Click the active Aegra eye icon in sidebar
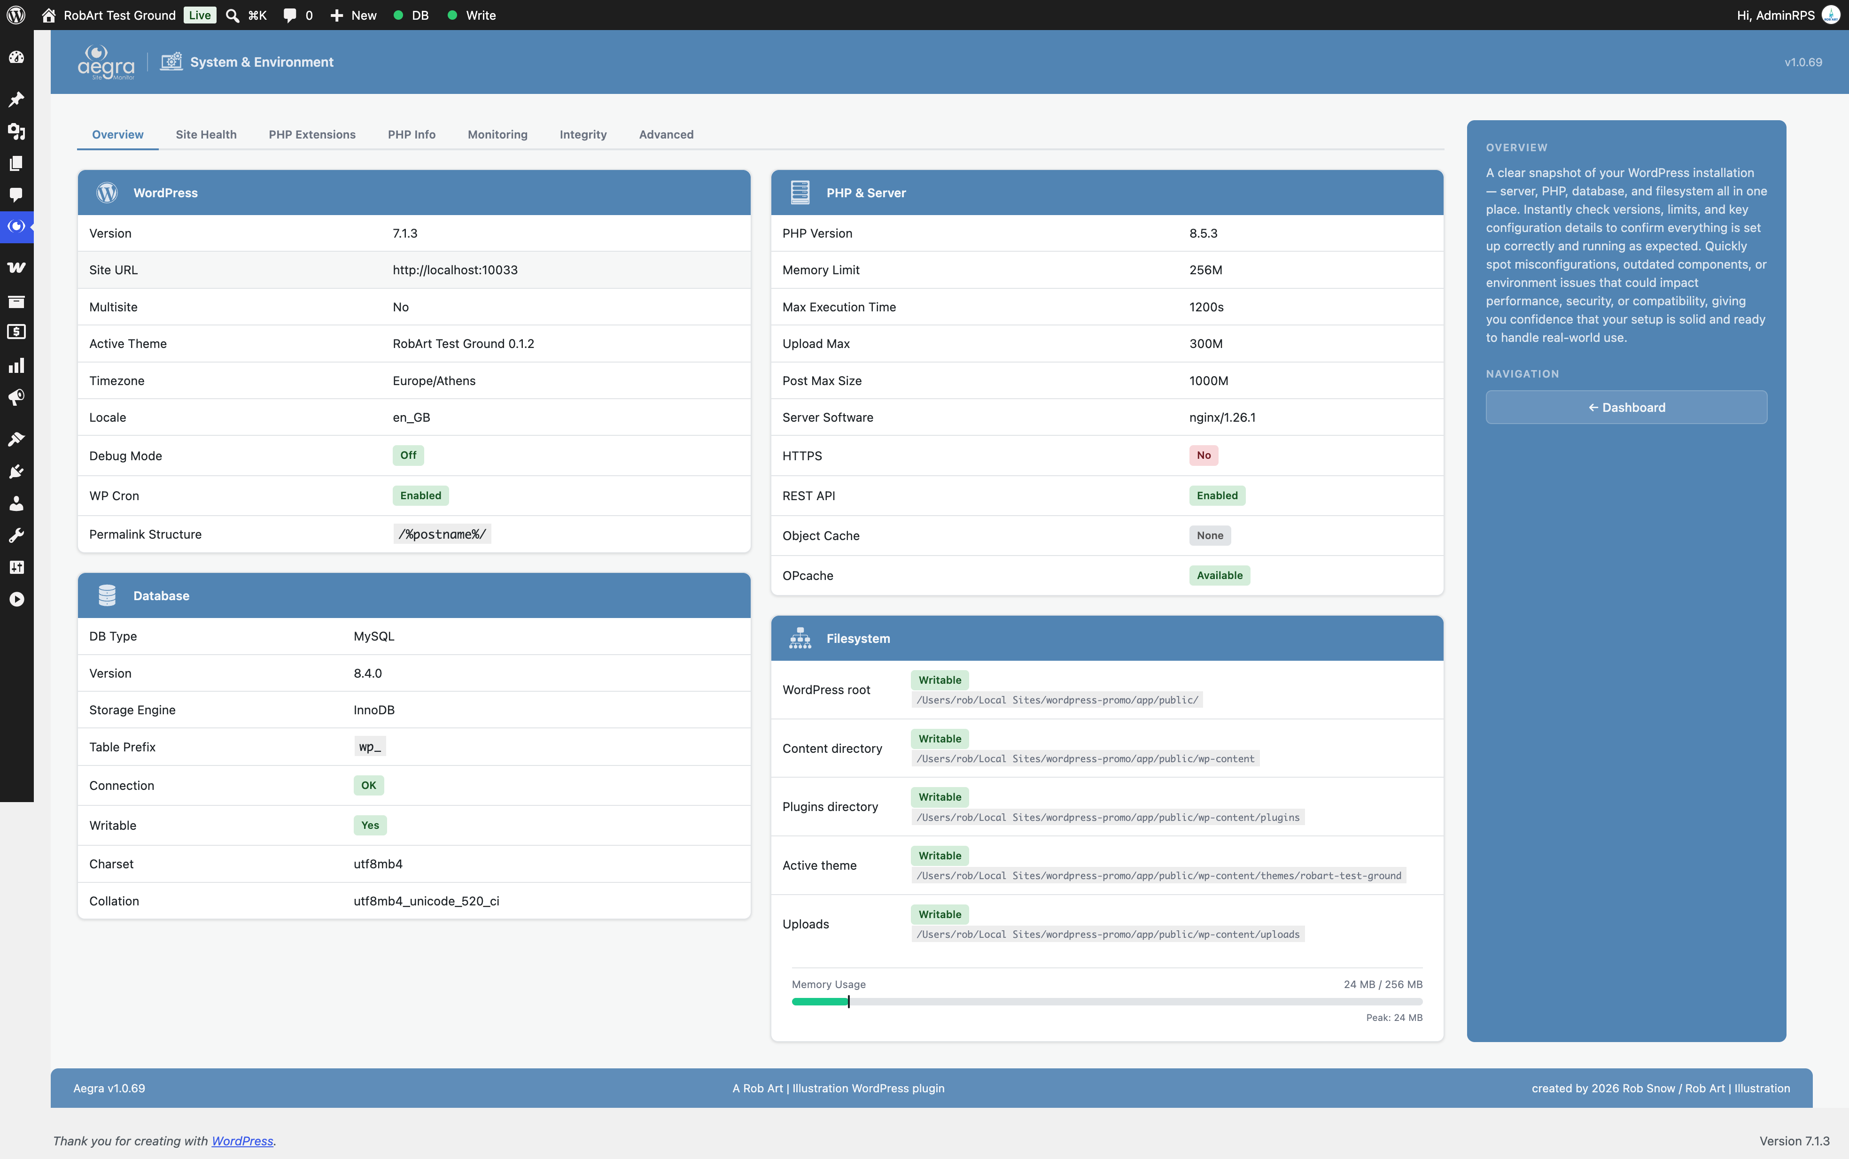 [16, 226]
